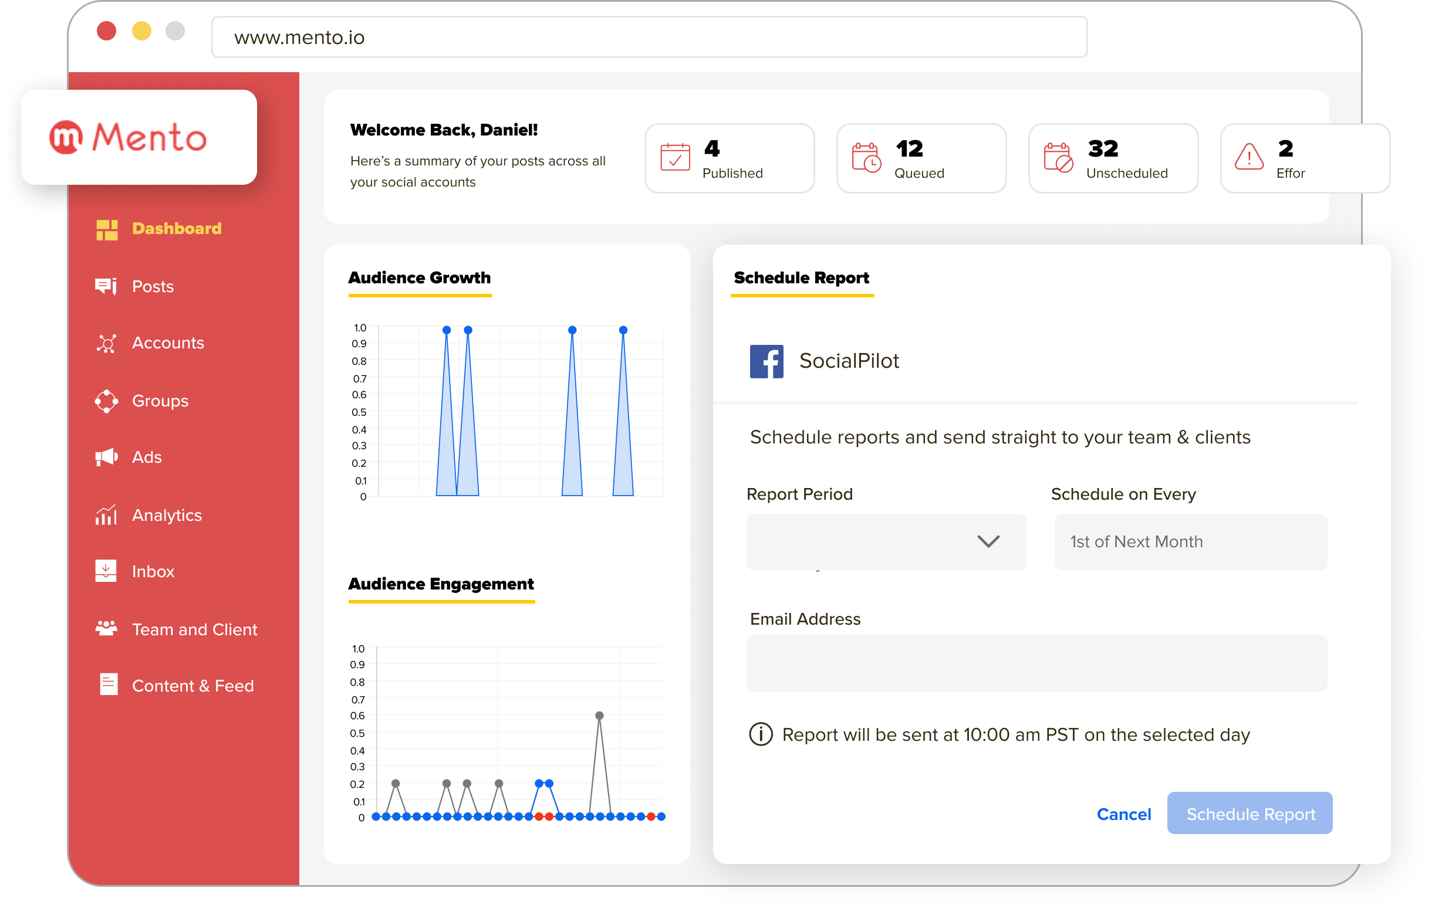
Task: Select the Schedule Report tab heading
Action: tap(802, 278)
